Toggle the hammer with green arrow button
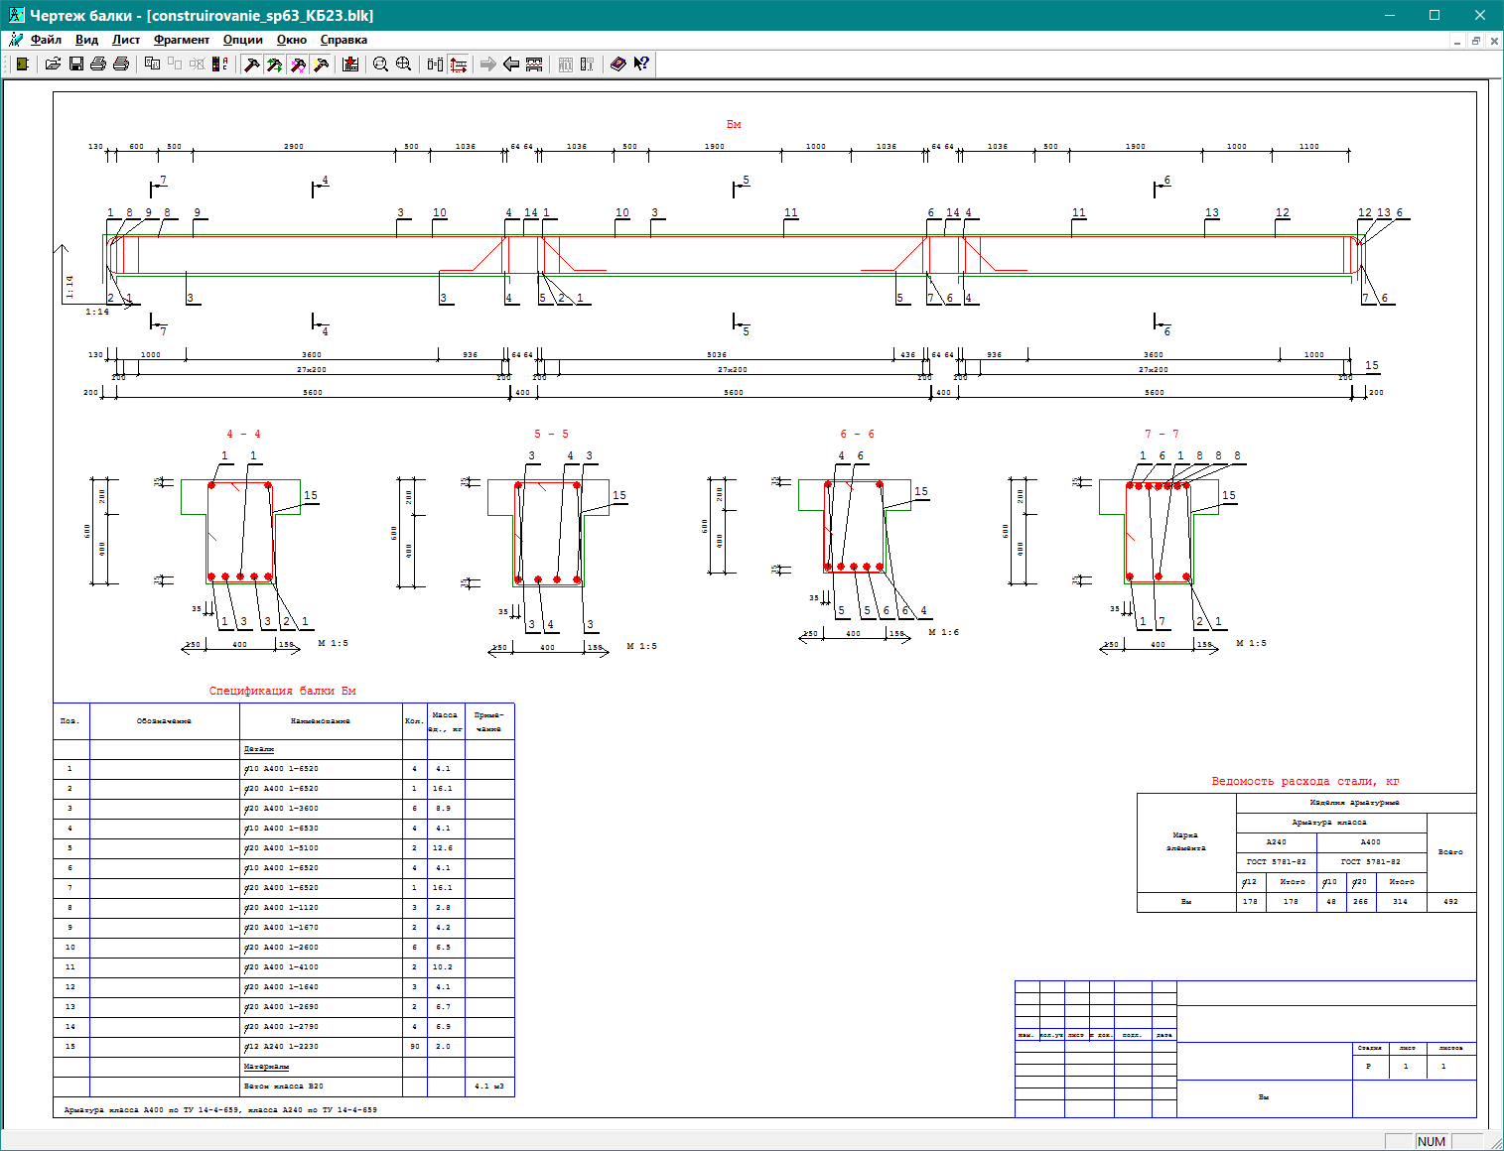1504x1151 pixels. pos(275,64)
